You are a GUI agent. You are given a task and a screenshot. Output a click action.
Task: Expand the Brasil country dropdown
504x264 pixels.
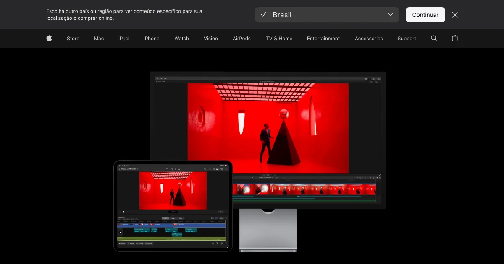(x=327, y=15)
